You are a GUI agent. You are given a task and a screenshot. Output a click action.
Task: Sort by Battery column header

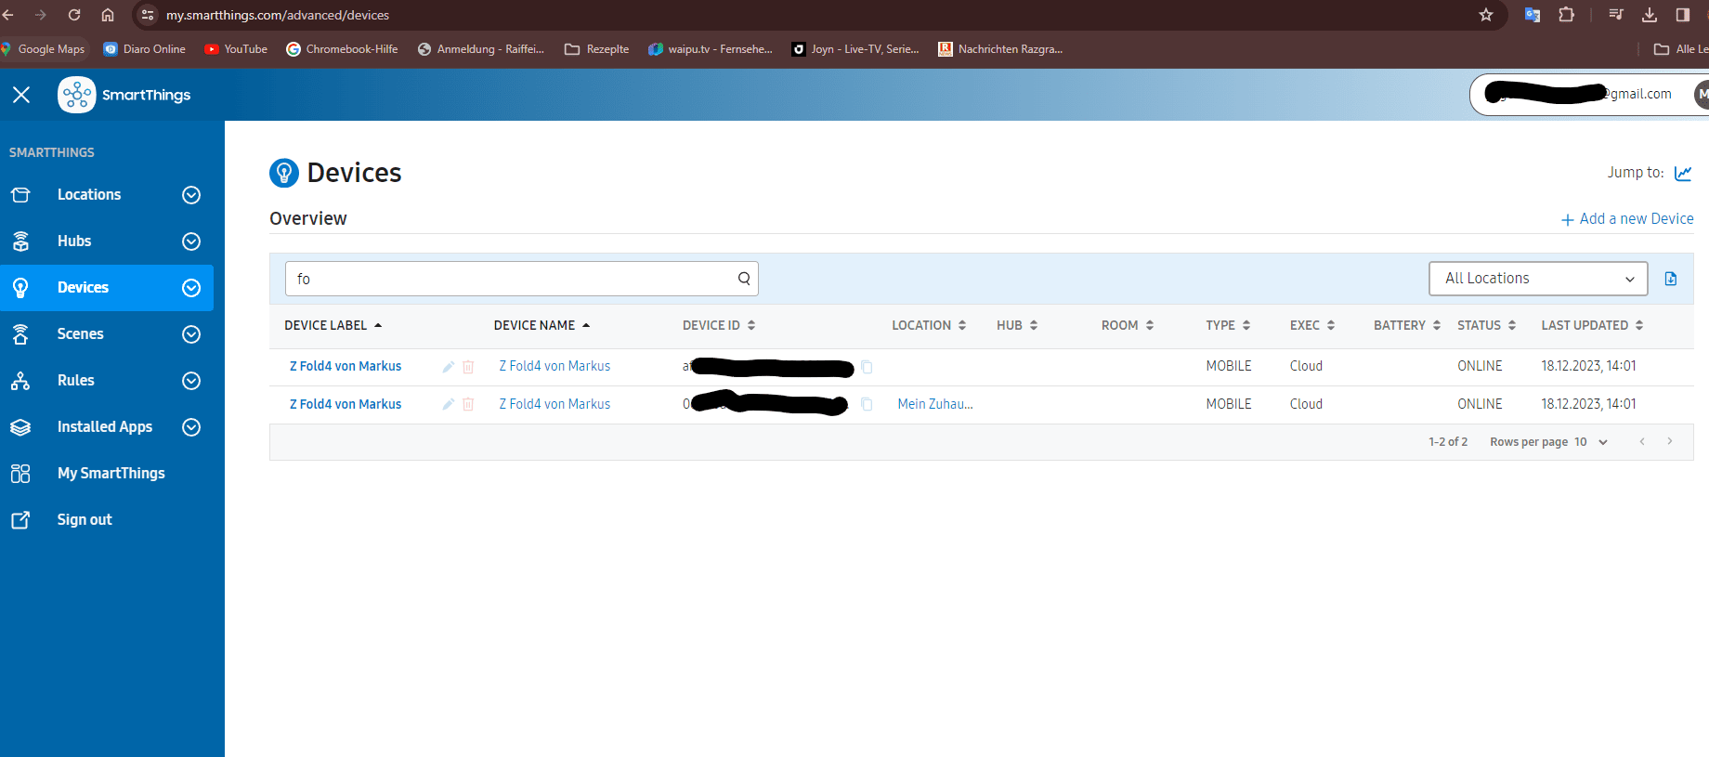point(1407,326)
